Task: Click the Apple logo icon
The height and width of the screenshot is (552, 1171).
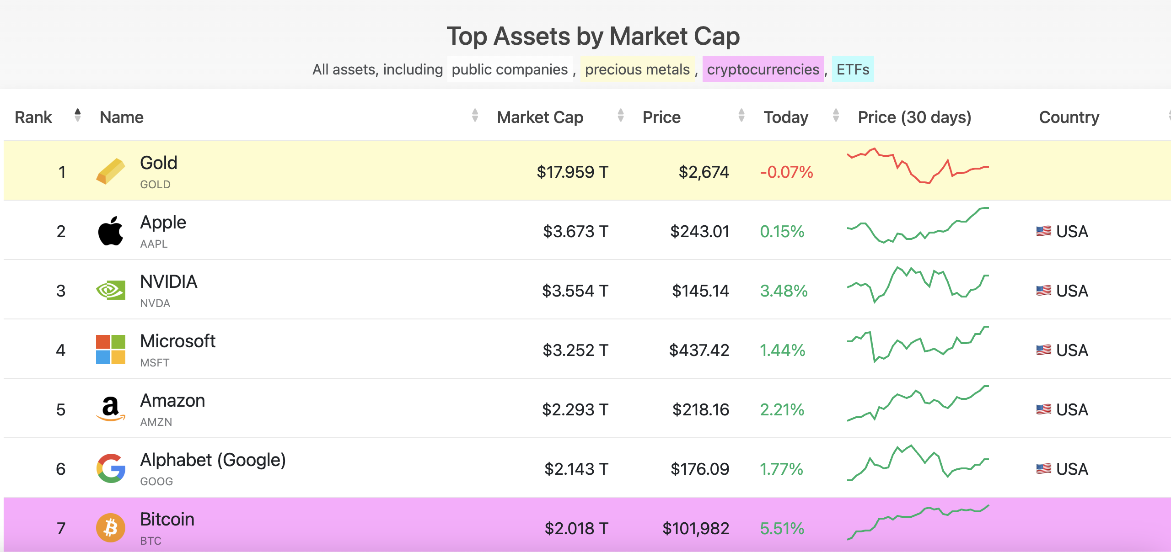Action: click(111, 231)
